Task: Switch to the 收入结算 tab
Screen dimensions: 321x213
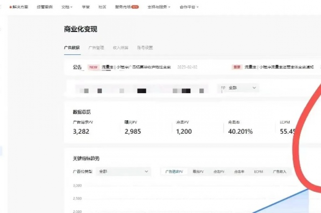Action: coord(120,48)
